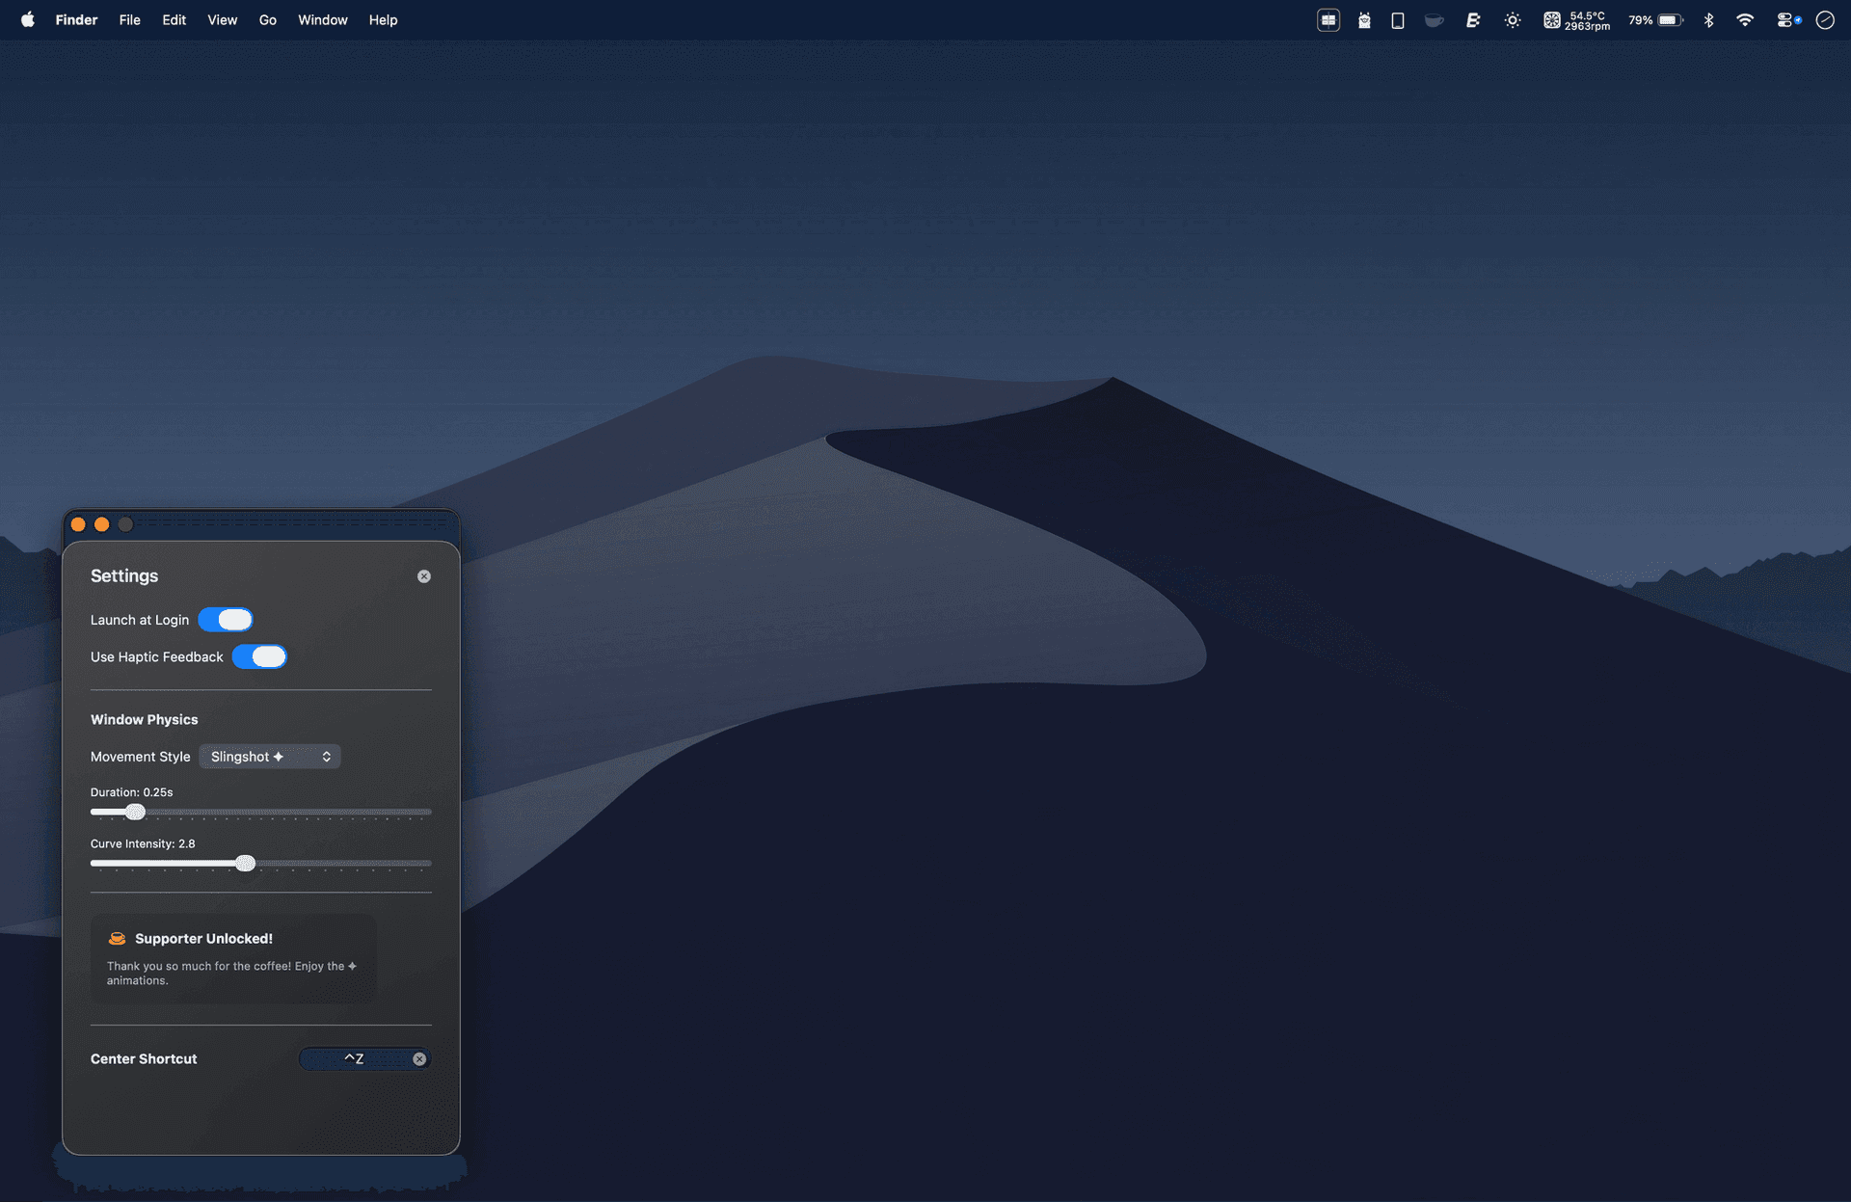Open the Apple menu

pos(28,20)
